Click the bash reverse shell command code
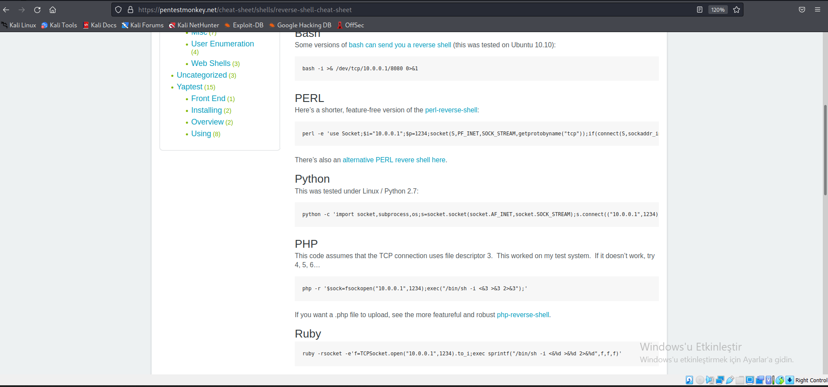This screenshot has height=387, width=828. (360, 69)
